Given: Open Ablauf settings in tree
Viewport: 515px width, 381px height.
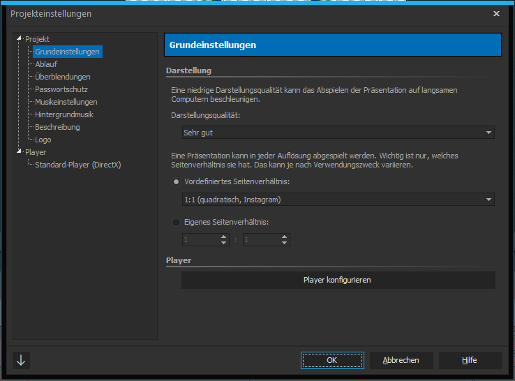Looking at the screenshot, I should coord(46,64).
